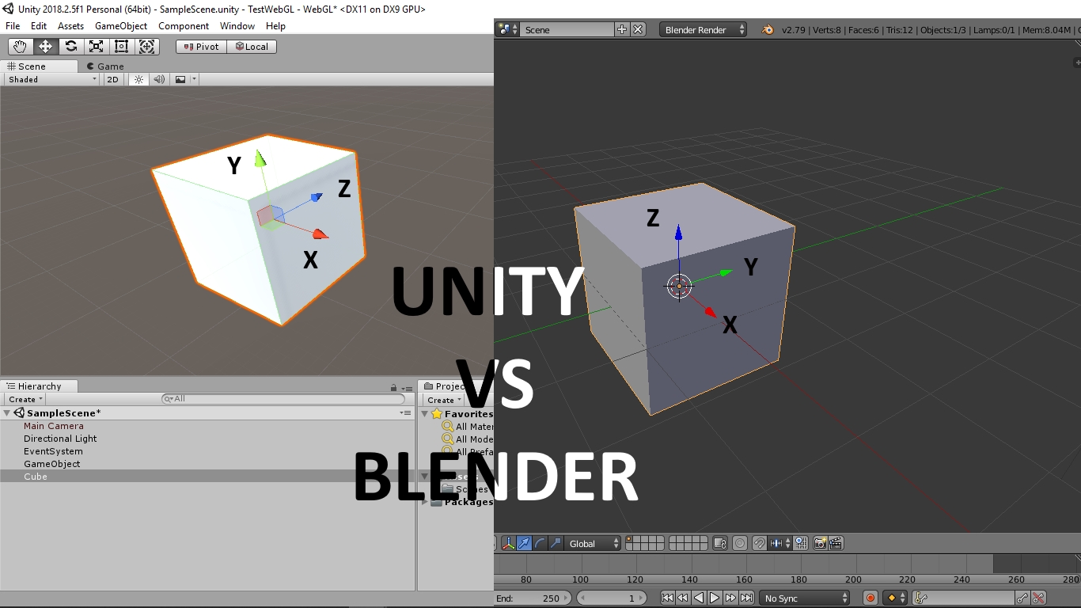Image resolution: width=1081 pixels, height=608 pixels.
Task: Toggle the Pivot/Center handle position button
Action: click(201, 47)
